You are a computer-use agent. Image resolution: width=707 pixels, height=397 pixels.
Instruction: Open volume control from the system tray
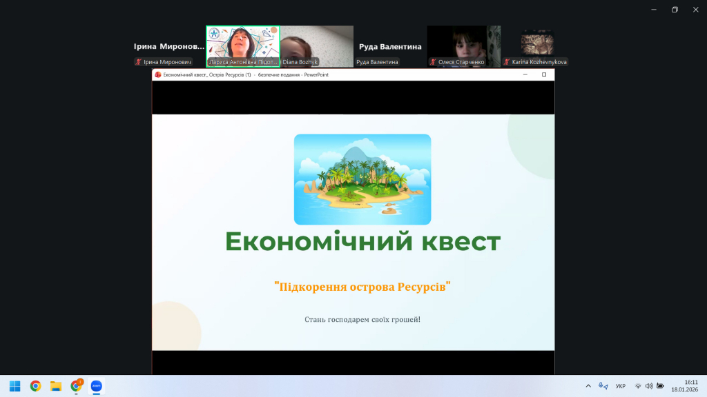coord(649,386)
